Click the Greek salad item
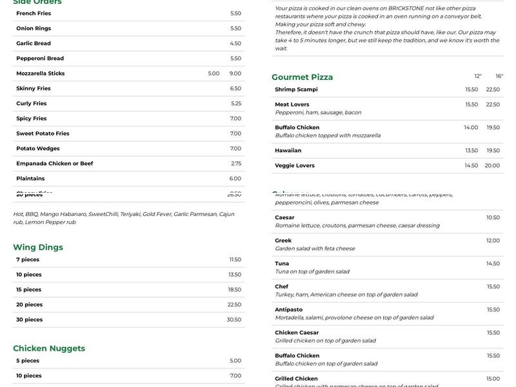This screenshot has width=516, height=387. click(283, 241)
